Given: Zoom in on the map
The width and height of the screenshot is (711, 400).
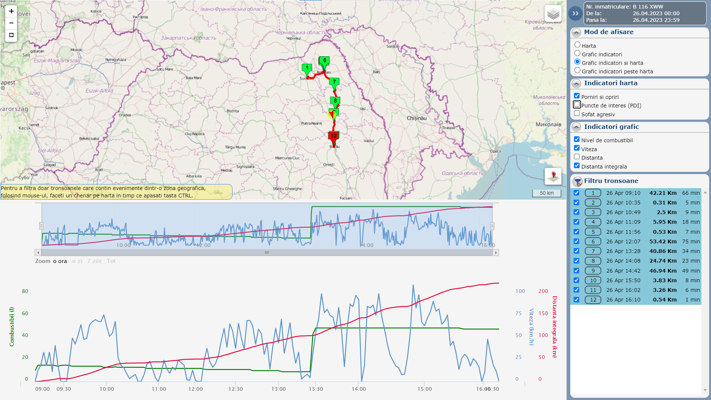Looking at the screenshot, I should (x=11, y=11).
